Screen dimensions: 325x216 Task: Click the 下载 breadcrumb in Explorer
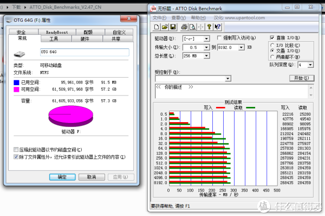(x=16, y=7)
